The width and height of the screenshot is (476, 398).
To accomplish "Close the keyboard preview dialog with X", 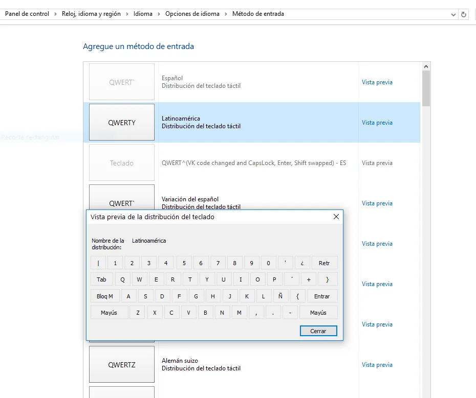I will point(336,217).
